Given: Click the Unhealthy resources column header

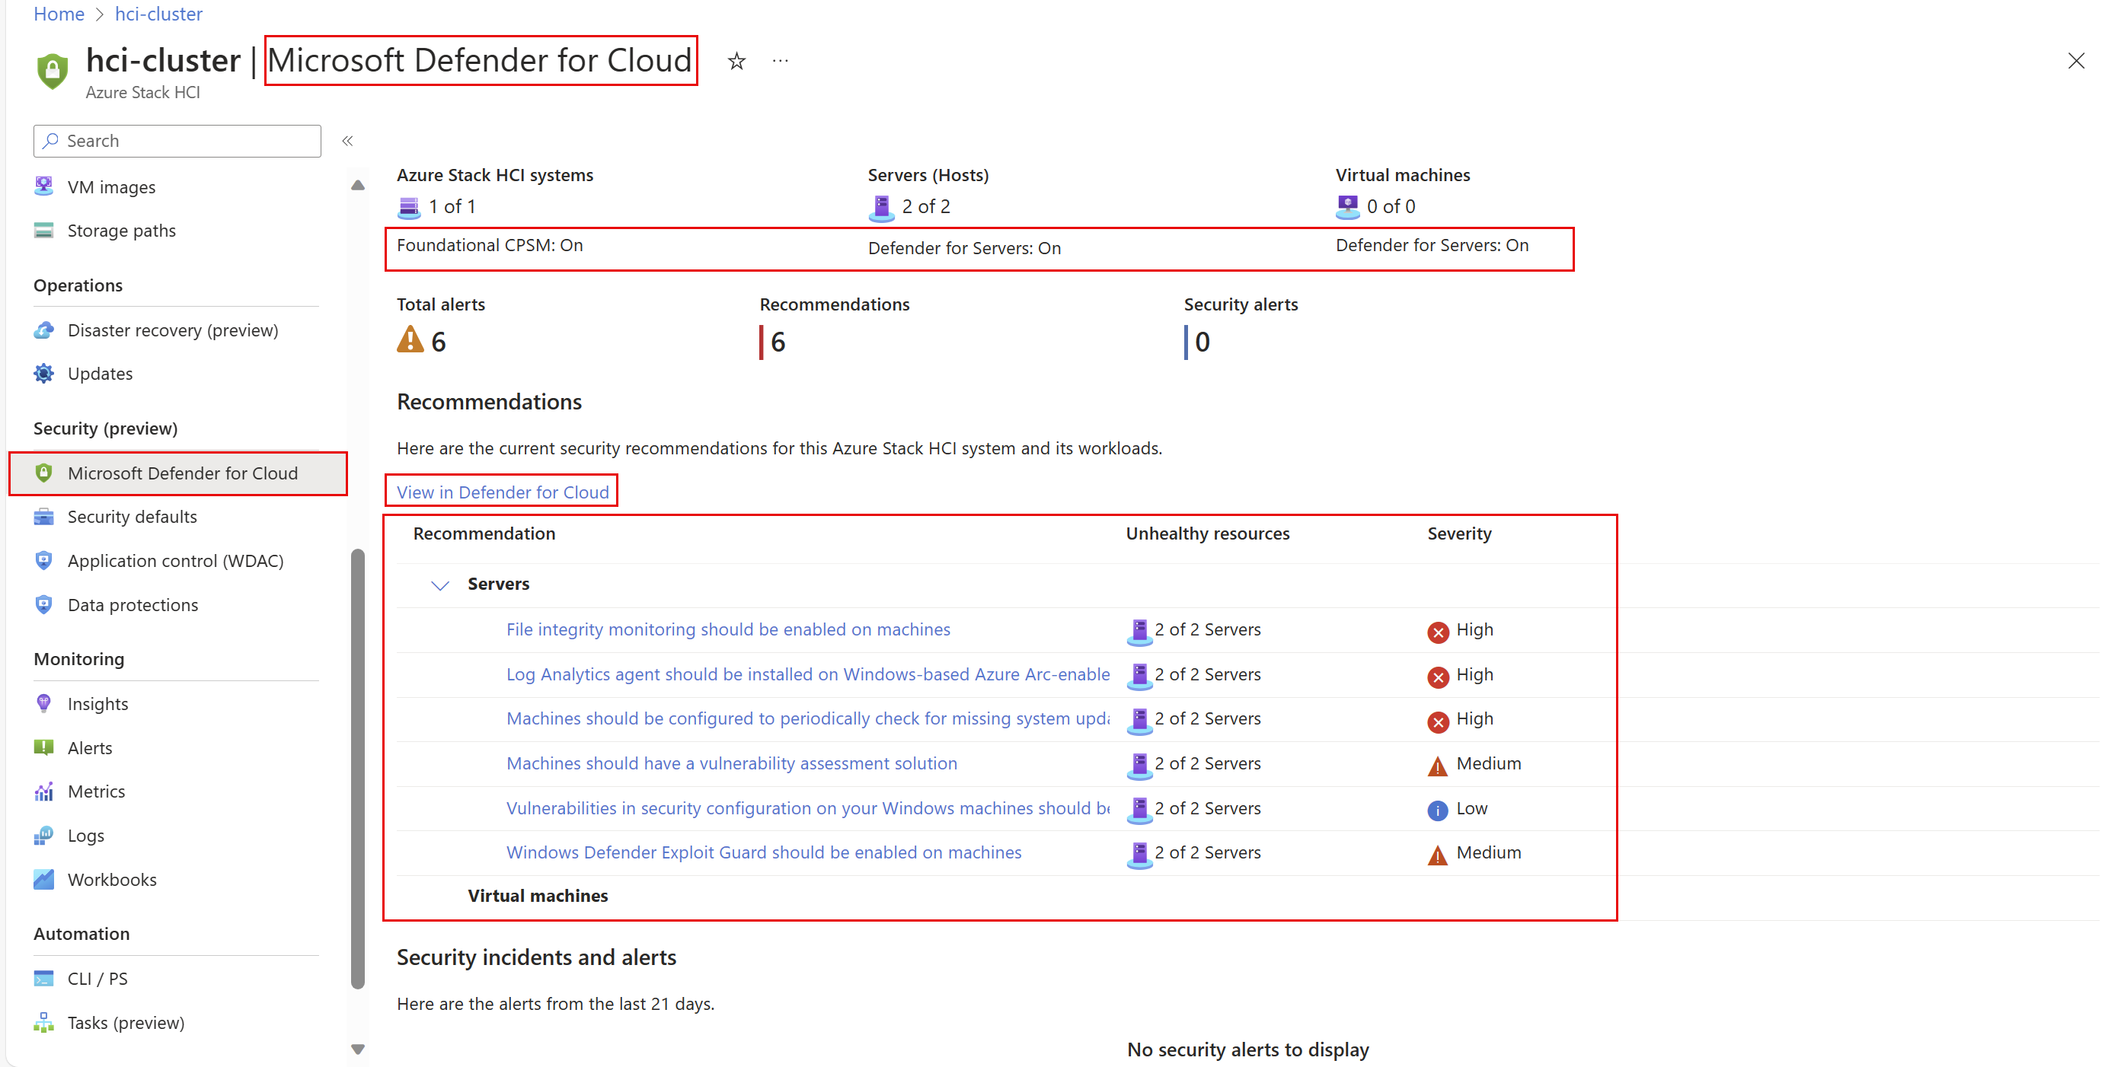Looking at the screenshot, I should 1207,534.
